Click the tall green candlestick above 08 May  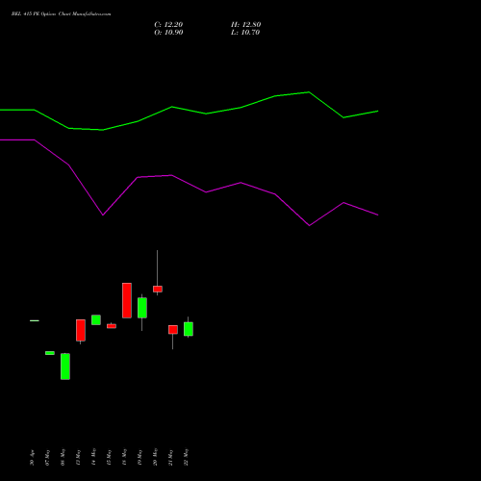(x=65, y=367)
